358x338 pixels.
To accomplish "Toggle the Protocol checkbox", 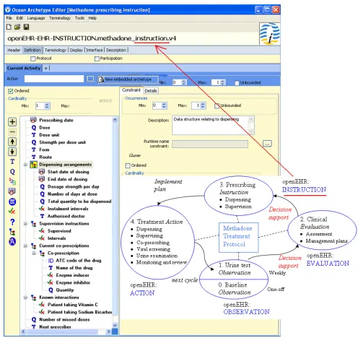I will (33, 58).
